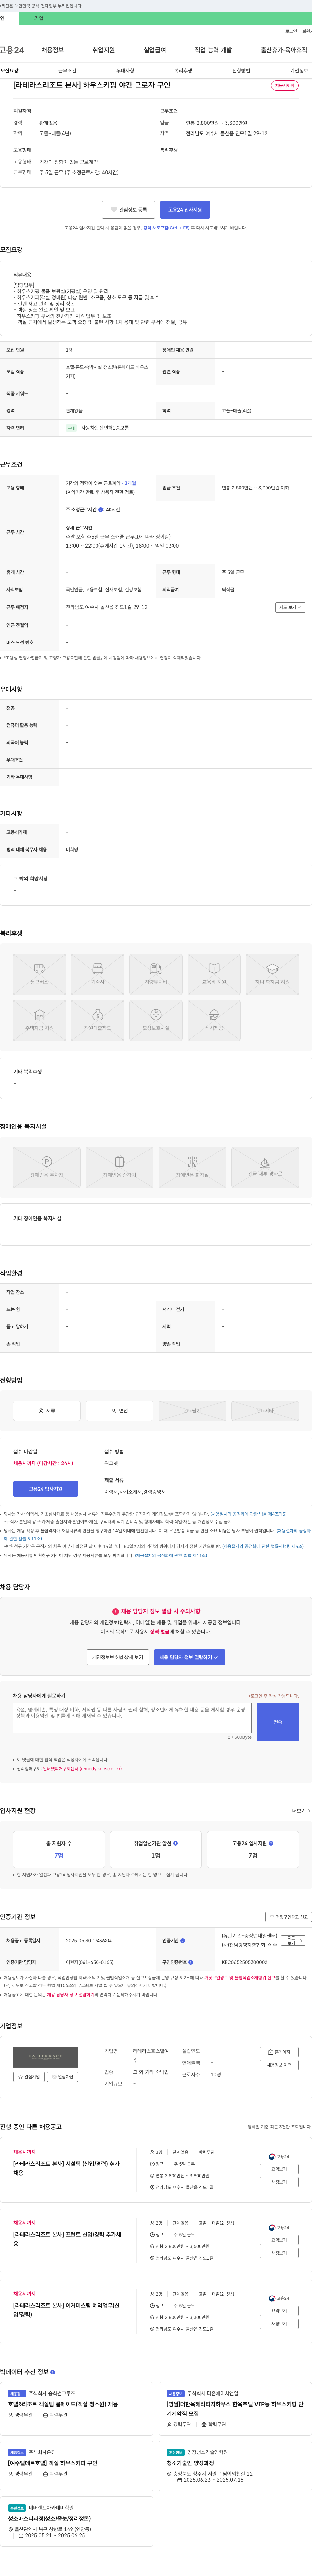Click 고용24 입사지원 in the 접수 마감일 box
Image resolution: width=312 pixels, height=2576 pixels.
click(x=45, y=1489)
